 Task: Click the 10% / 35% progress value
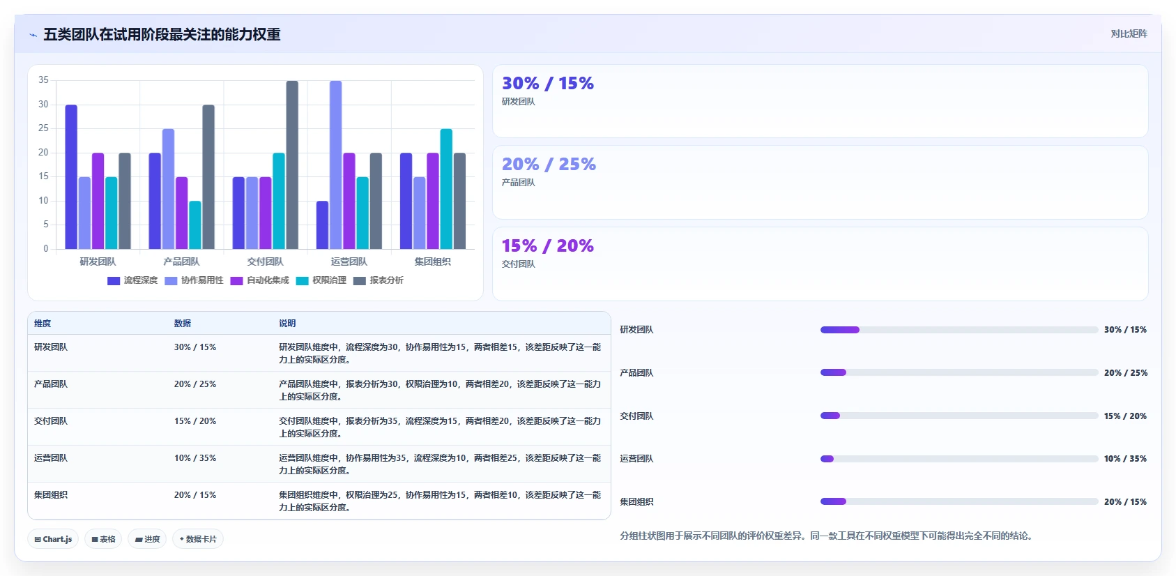[x=1125, y=459]
